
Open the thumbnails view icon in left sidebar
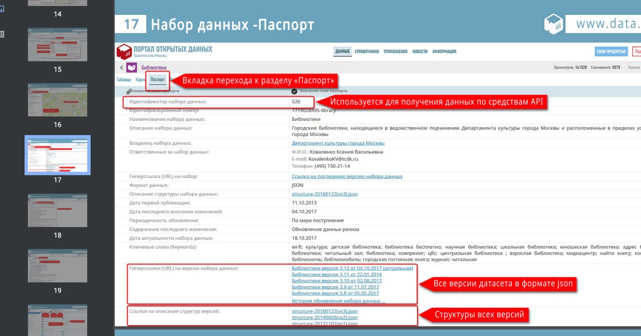[x=2, y=9]
